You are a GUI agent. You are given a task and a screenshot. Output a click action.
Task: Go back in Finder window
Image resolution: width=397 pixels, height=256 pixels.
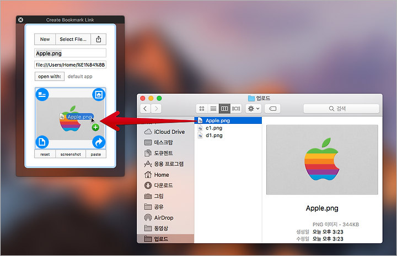click(x=146, y=108)
